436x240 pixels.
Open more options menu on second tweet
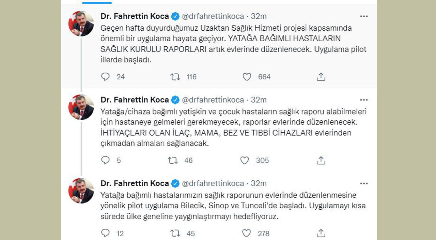point(364,100)
